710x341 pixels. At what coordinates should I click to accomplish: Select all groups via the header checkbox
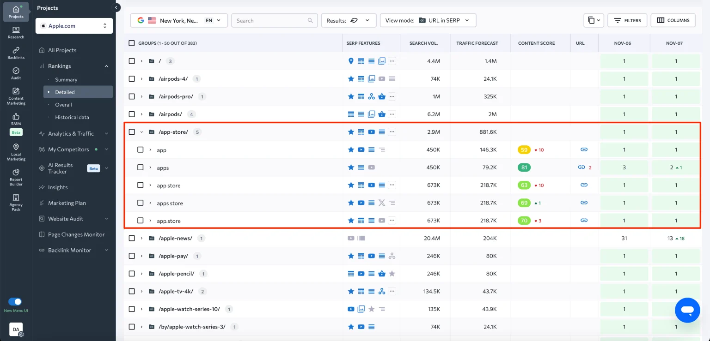(x=131, y=43)
